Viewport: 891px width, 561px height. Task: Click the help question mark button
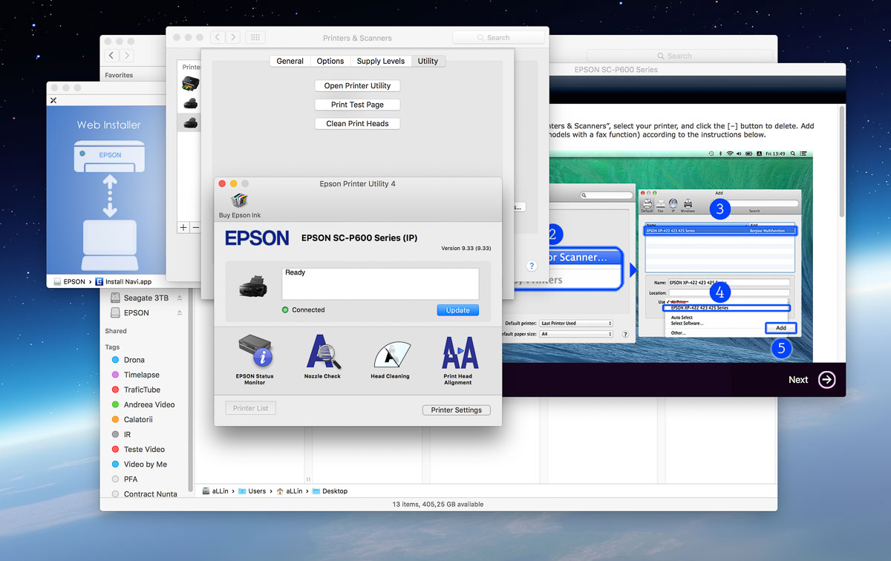(x=532, y=266)
